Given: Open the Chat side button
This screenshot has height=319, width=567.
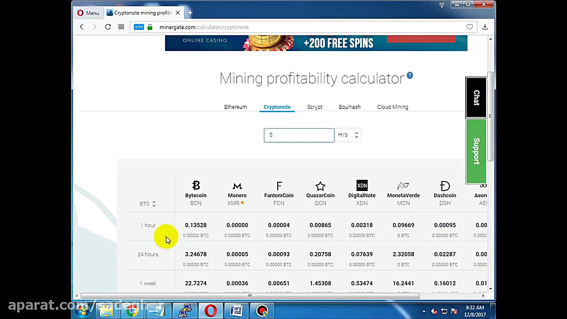Looking at the screenshot, I should point(476,97).
